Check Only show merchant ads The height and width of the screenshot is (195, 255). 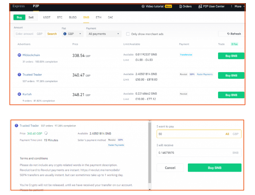pos(128,34)
